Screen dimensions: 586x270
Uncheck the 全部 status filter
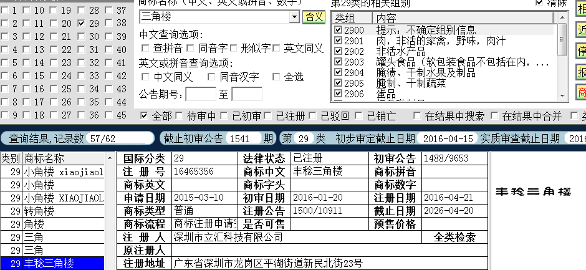click(144, 116)
